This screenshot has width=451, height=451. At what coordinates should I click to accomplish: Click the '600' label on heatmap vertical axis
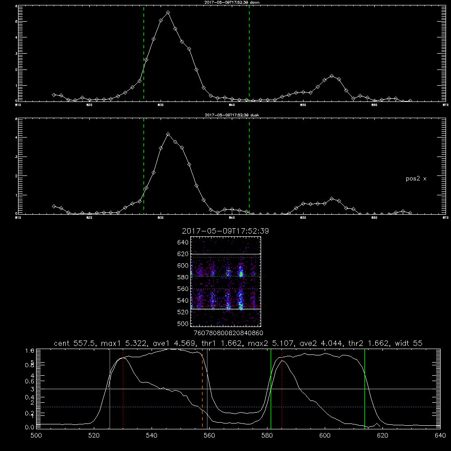[x=183, y=266]
